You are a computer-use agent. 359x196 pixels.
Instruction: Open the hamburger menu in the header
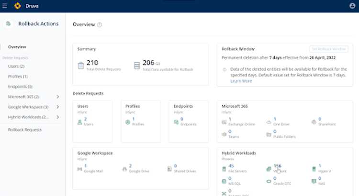(5, 6)
